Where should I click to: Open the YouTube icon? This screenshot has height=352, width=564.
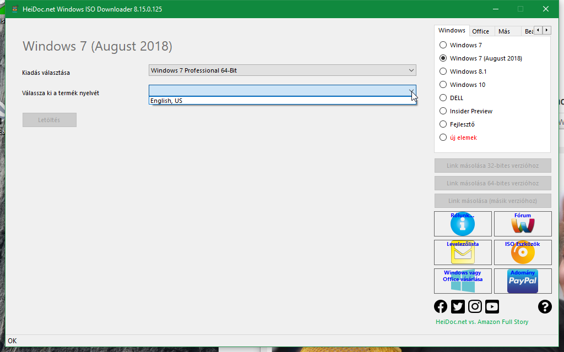coord(492,306)
